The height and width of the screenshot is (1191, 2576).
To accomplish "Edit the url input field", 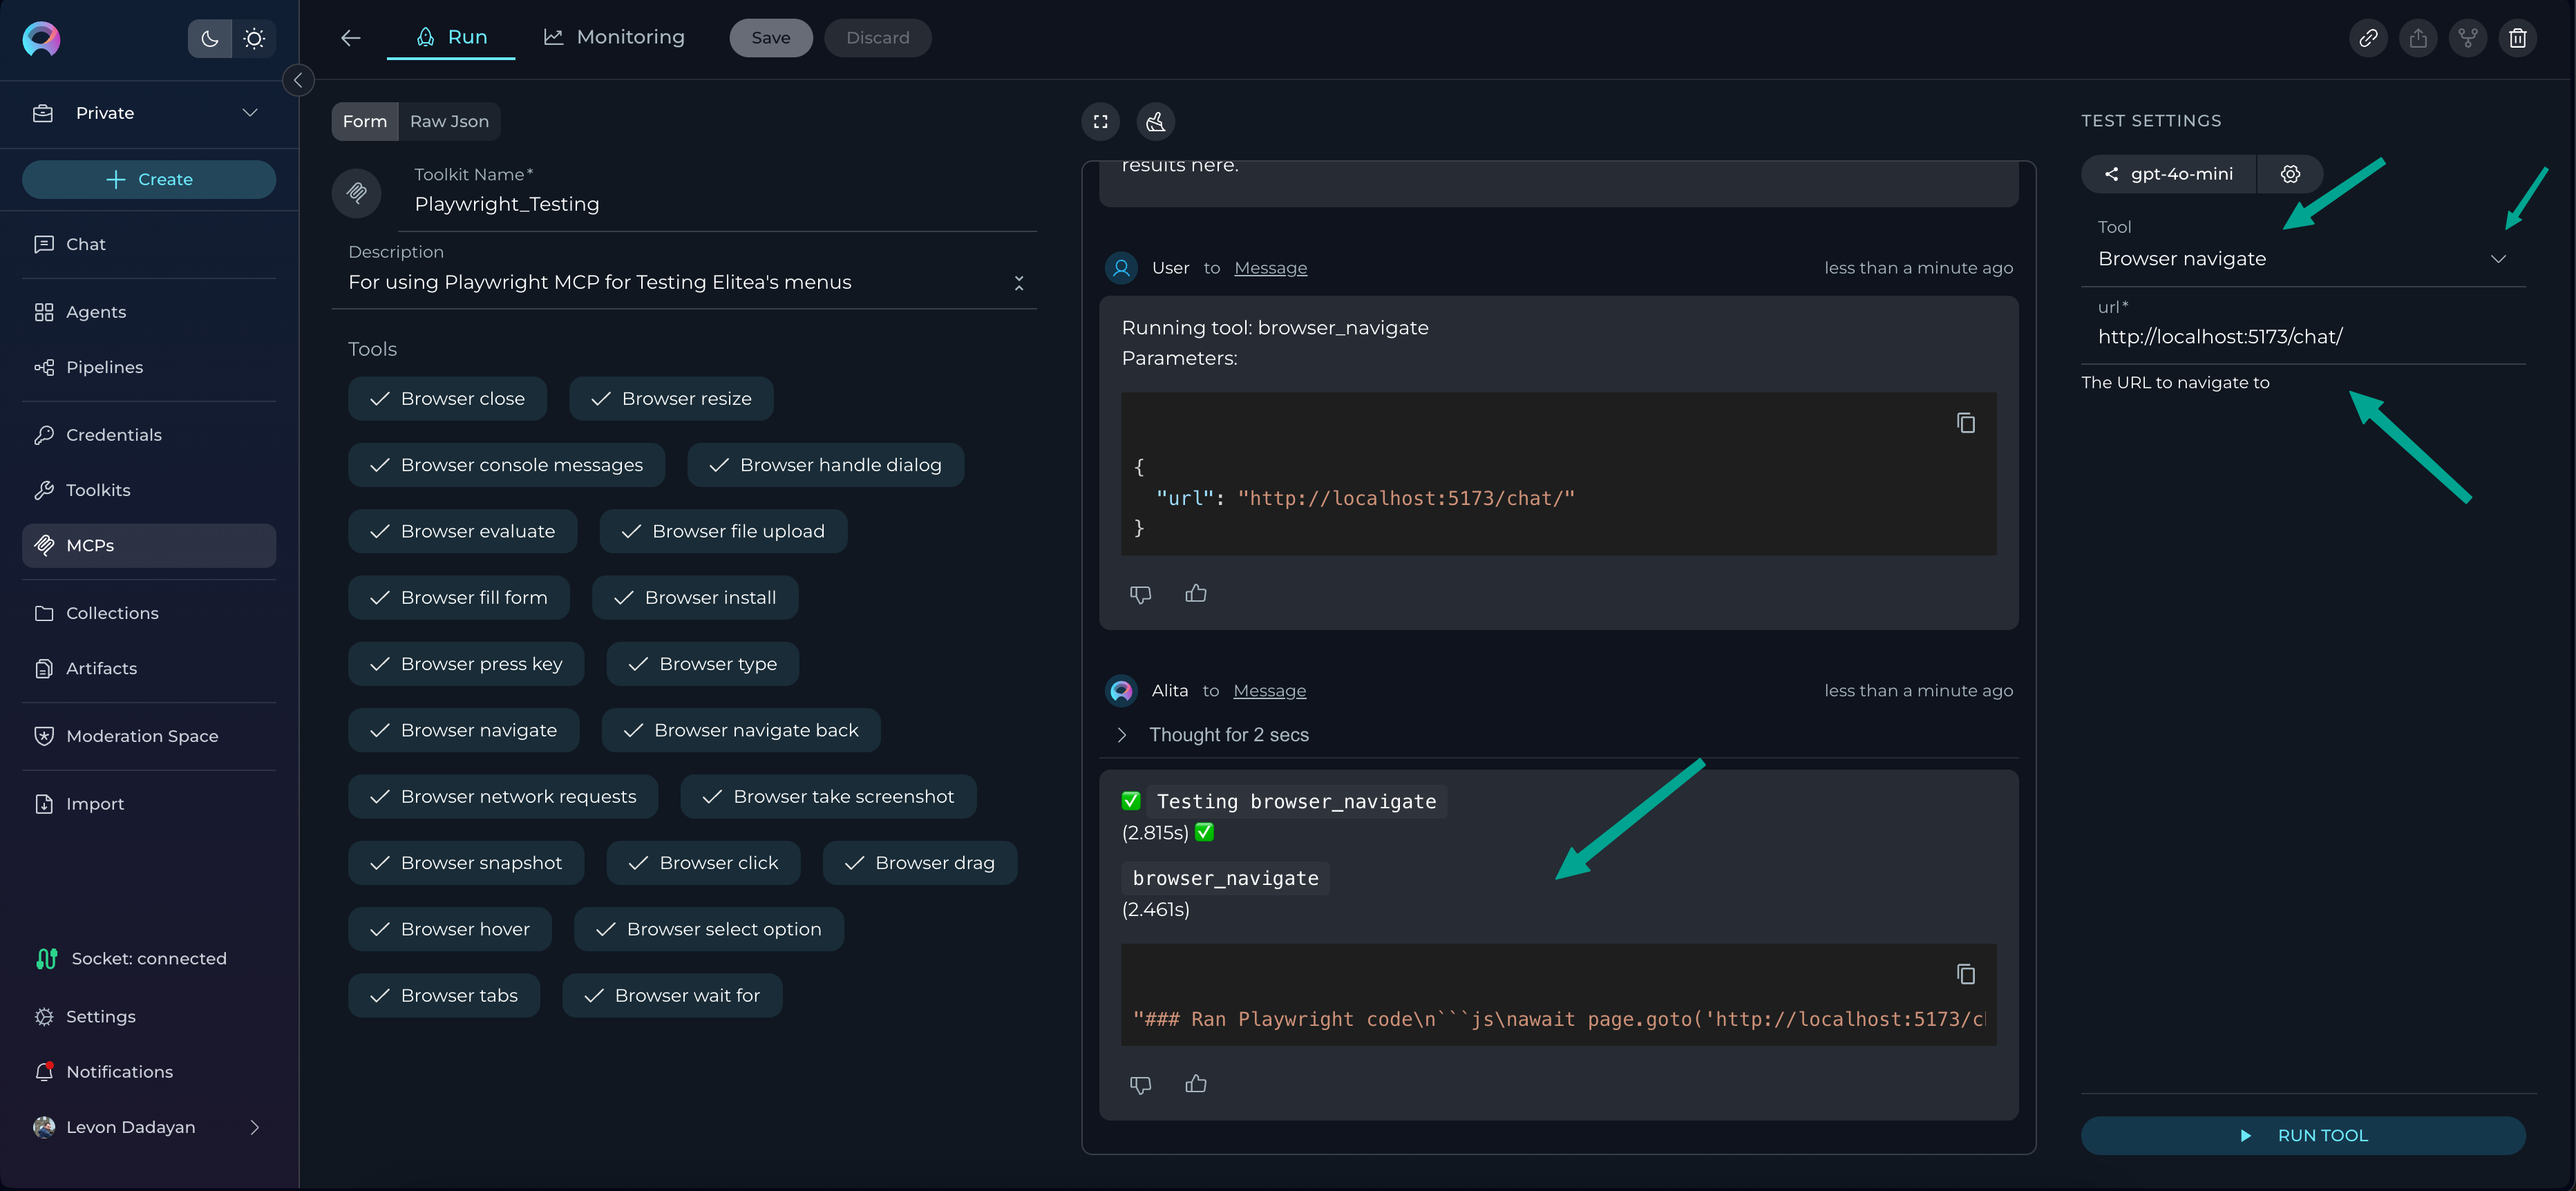I will tap(2303, 337).
